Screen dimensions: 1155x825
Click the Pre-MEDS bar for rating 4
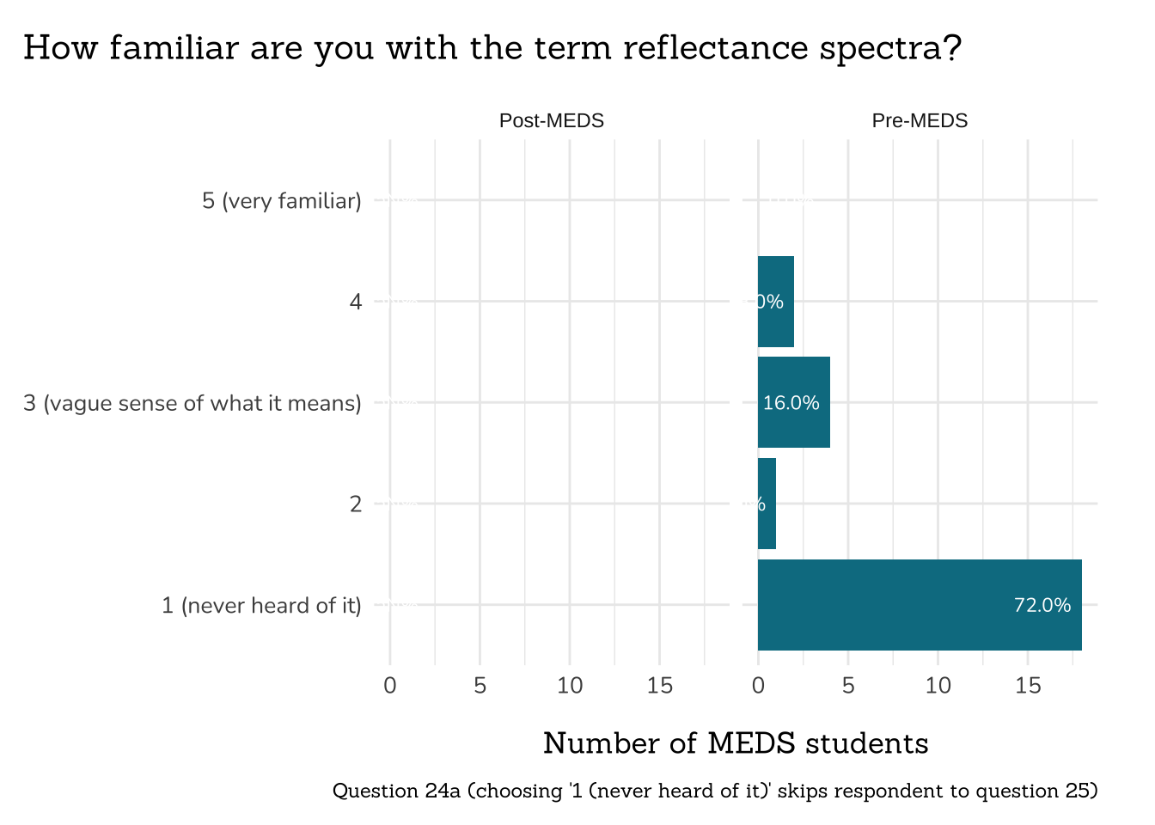tap(776, 302)
